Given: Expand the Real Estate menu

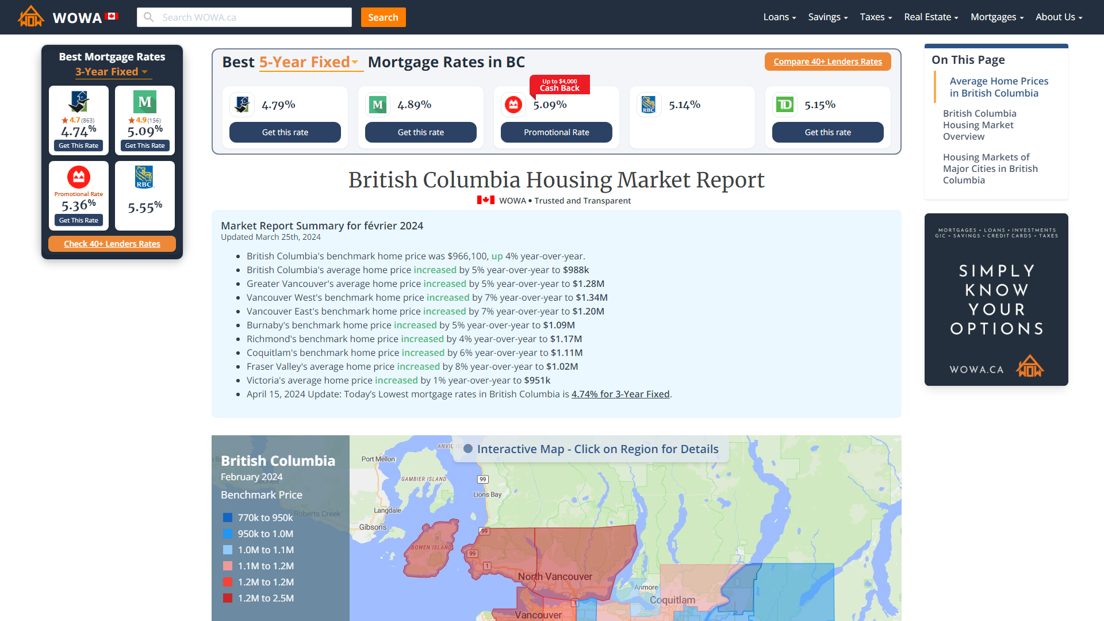Looking at the screenshot, I should tap(931, 17).
